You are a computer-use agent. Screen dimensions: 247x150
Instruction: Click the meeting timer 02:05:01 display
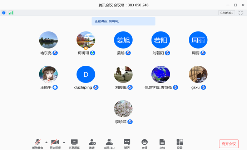(227, 13)
